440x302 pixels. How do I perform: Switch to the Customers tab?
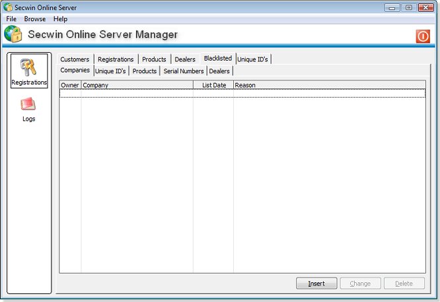point(75,59)
